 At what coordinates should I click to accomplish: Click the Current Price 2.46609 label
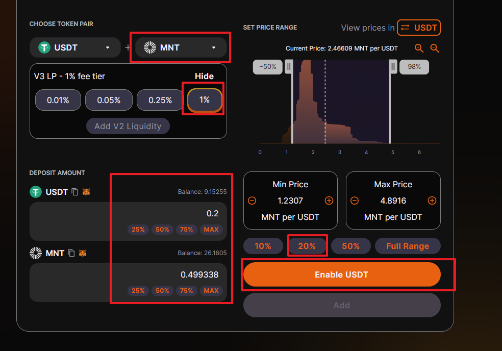pyautogui.click(x=342, y=48)
